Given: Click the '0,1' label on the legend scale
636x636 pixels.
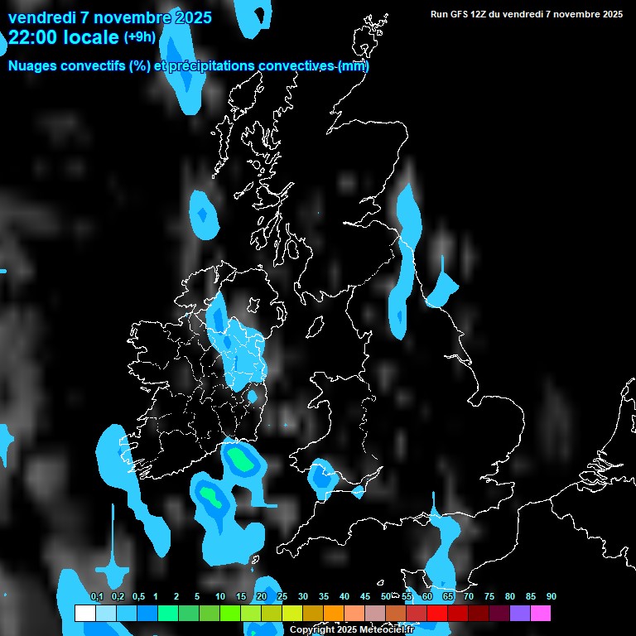Looking at the screenshot, I should (x=97, y=597).
